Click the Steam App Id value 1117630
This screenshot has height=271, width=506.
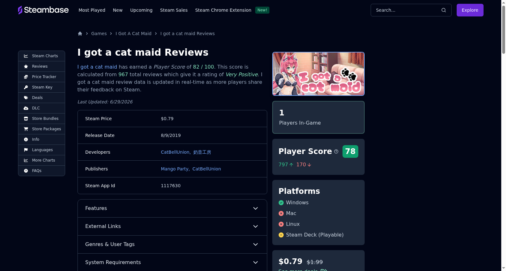(x=171, y=186)
